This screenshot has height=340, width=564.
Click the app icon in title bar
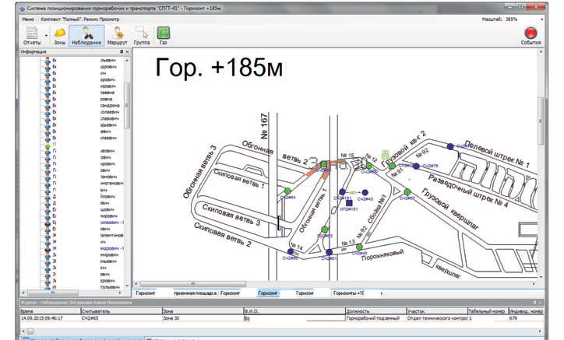(x=23, y=8)
